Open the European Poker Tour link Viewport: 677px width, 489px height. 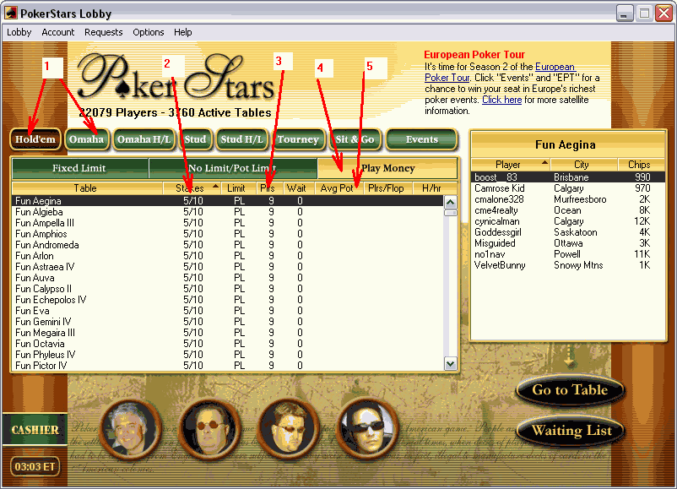click(500, 72)
